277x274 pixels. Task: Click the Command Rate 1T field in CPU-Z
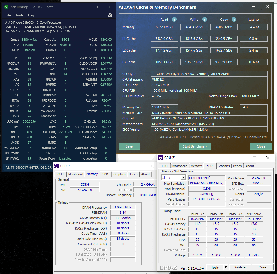click(123, 244)
